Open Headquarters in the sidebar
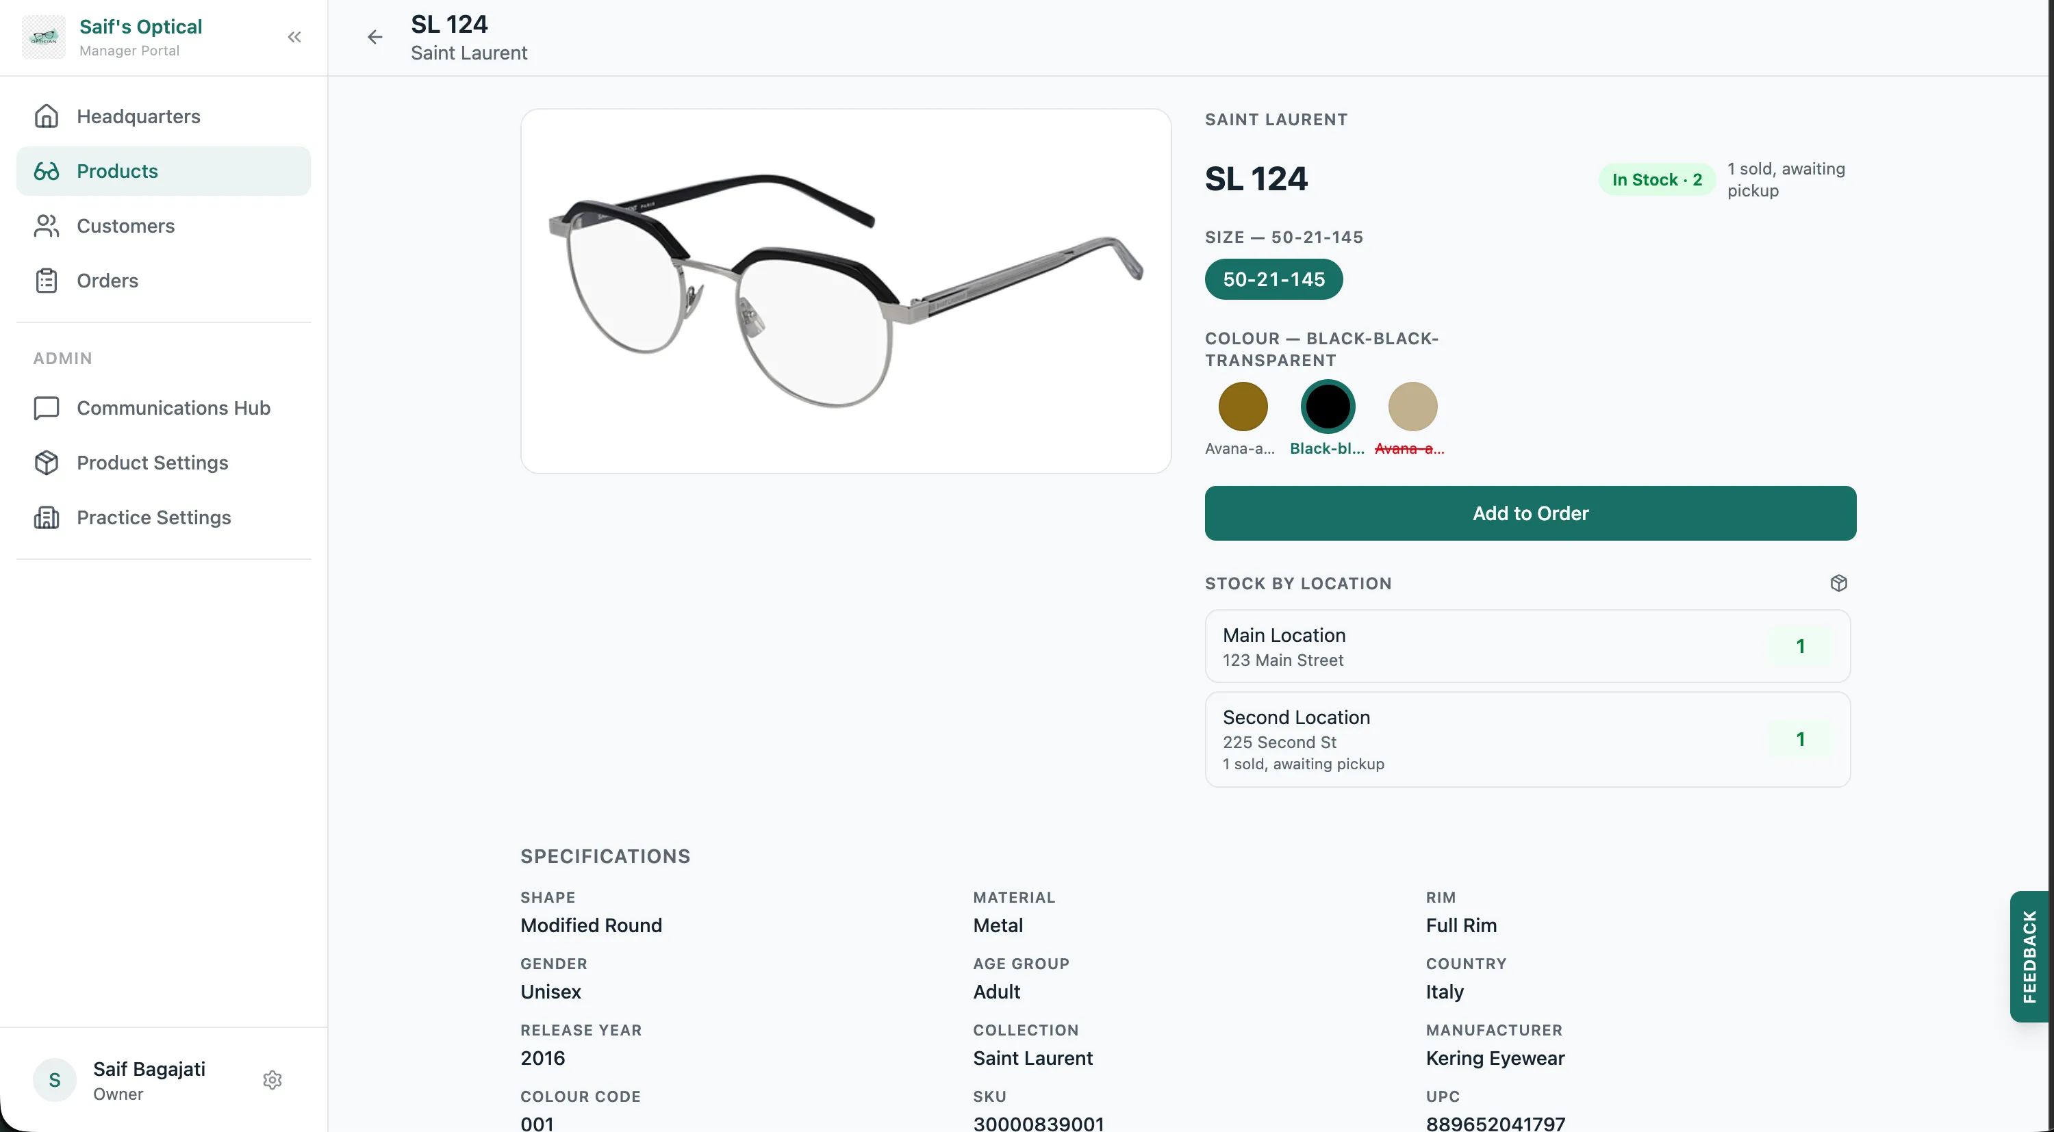This screenshot has width=2054, height=1132. pos(164,116)
